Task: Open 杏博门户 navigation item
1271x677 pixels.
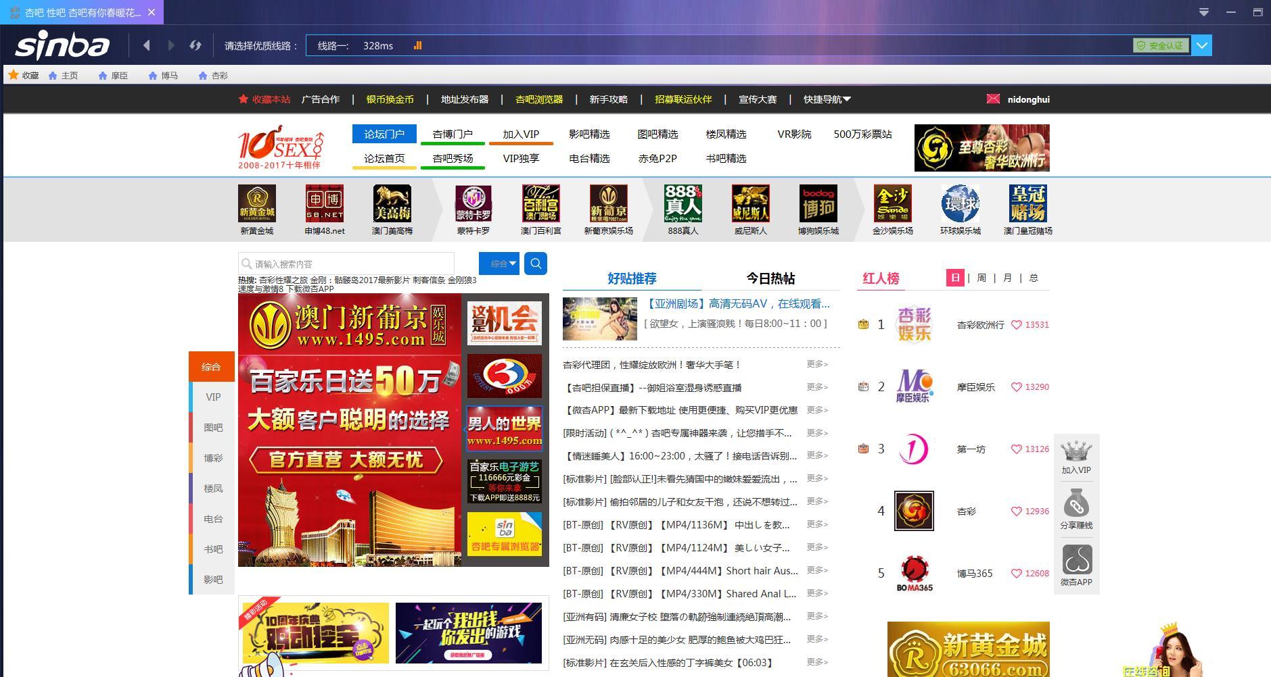Action: (x=453, y=134)
